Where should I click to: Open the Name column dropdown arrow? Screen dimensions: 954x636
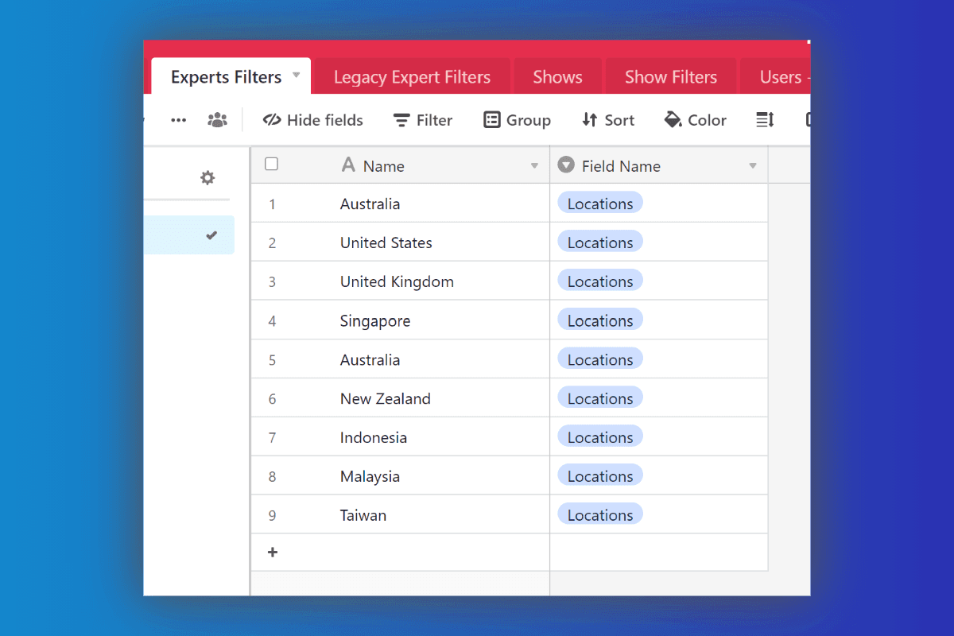tap(534, 166)
